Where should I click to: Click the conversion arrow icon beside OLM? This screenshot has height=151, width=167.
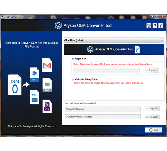coord(26,85)
